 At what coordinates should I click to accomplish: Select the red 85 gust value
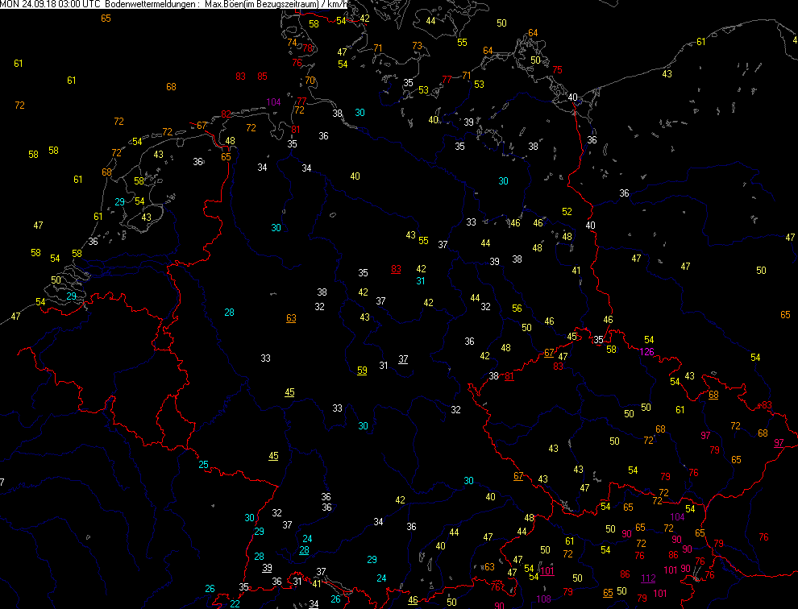[x=262, y=77]
